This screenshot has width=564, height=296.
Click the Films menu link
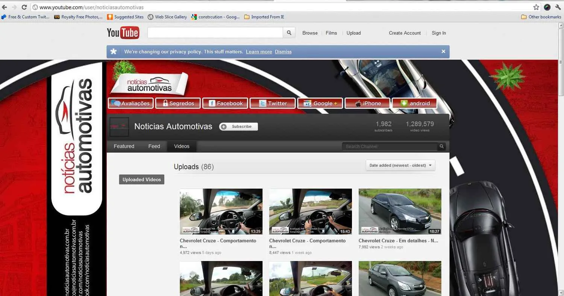point(331,33)
